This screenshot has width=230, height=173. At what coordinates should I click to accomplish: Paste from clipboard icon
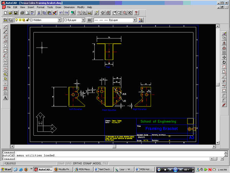pos(49,13)
